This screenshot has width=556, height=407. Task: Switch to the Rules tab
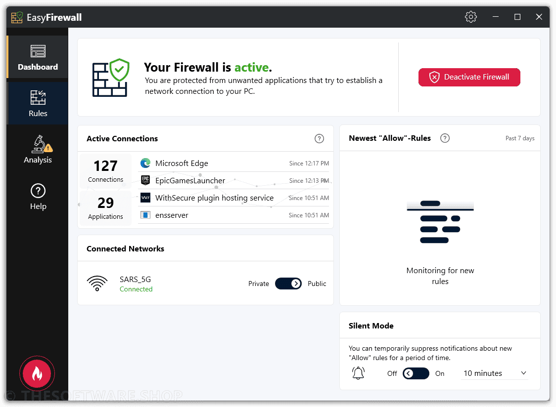(38, 103)
